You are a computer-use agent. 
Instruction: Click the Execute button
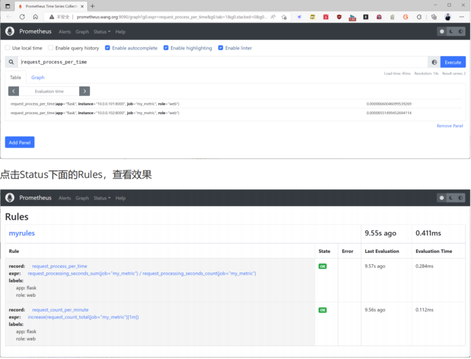pos(453,62)
